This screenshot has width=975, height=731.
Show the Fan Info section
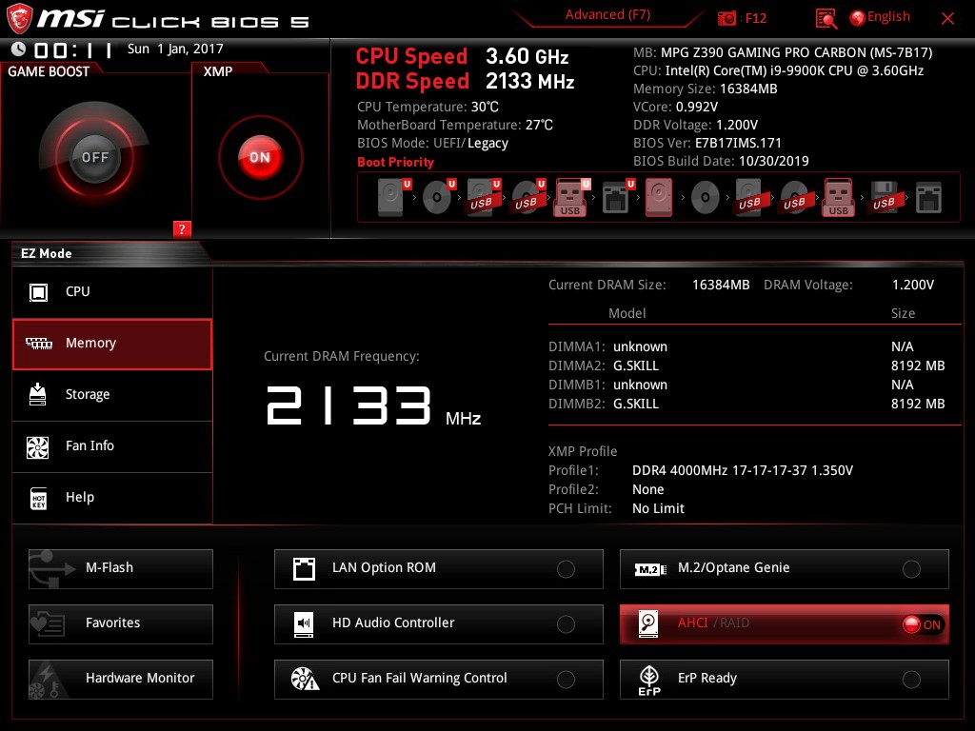click(x=112, y=446)
